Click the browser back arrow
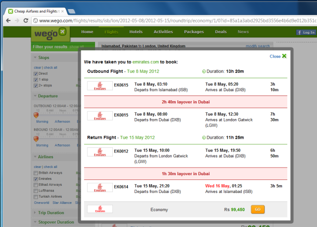317x227 pixels. [8, 21]
